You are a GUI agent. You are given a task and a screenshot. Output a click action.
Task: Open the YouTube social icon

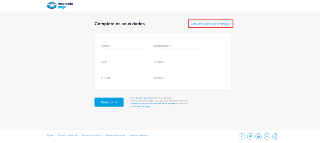point(258,136)
